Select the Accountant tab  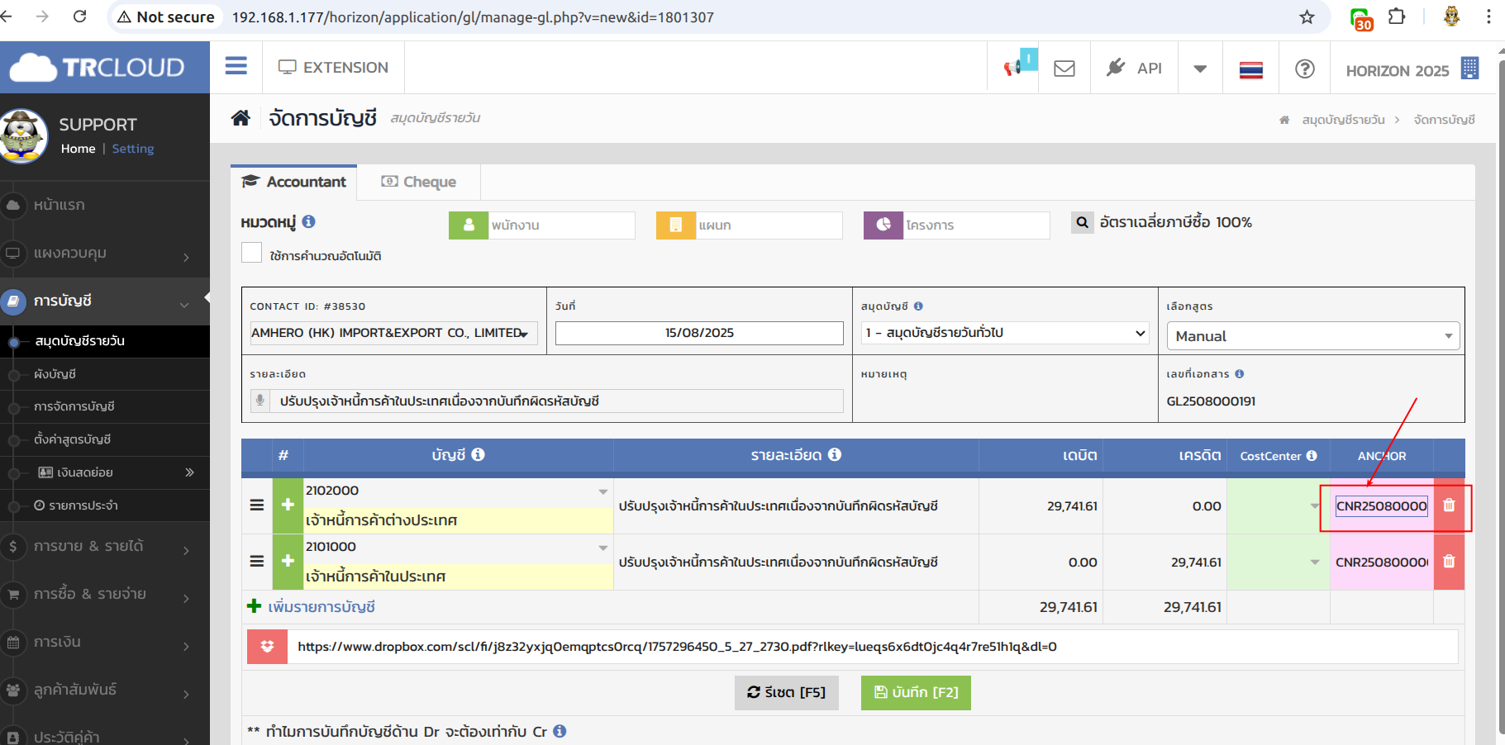294,182
